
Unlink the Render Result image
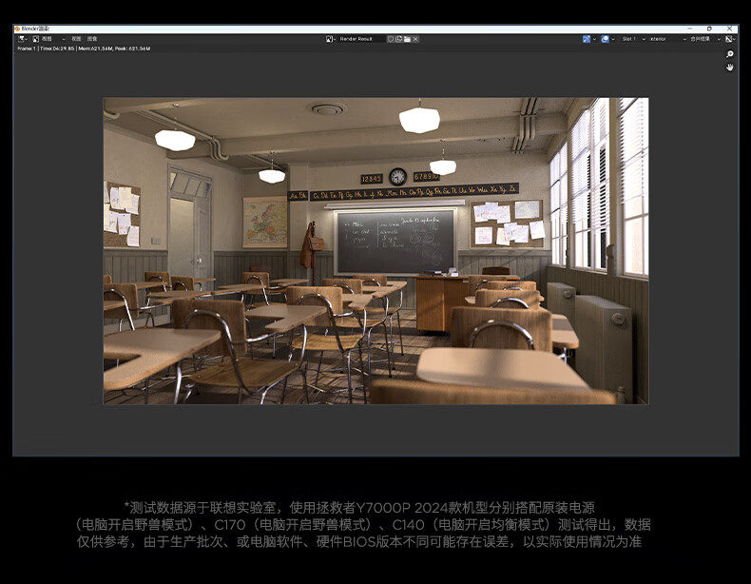click(415, 39)
